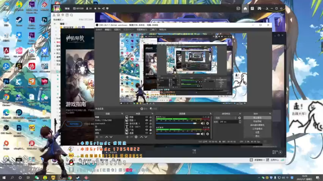Toggle lock on 文本 (GDI+) source
This screenshot has height=181, width=323.
pos(151,127)
